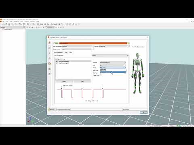Select MVN System 1 in Navigator

pos(8,29)
